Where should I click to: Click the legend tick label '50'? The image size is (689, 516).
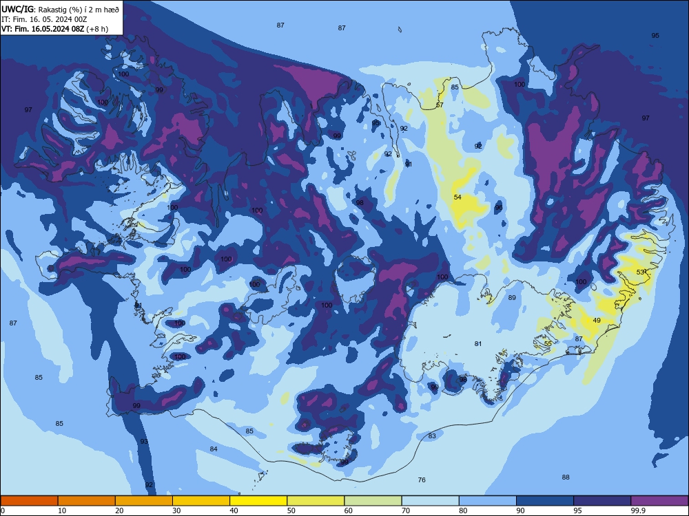point(291,510)
